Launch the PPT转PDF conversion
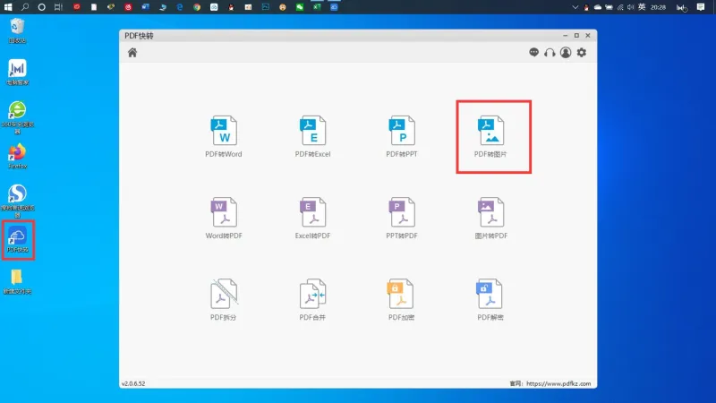716x403 pixels. (x=401, y=218)
